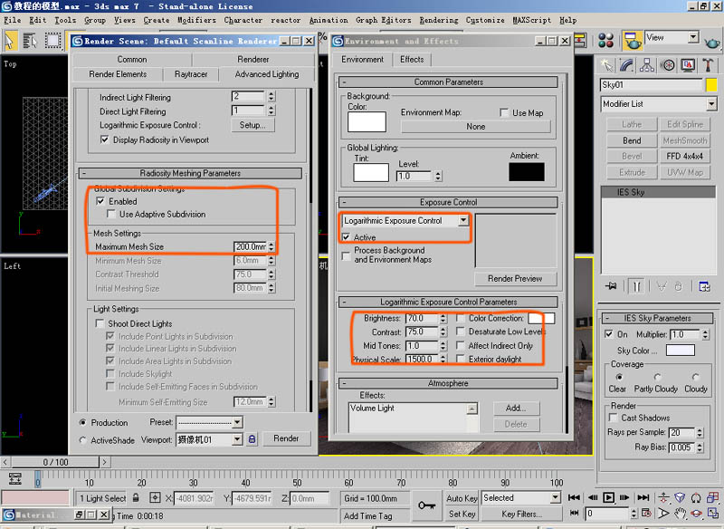This screenshot has height=529, width=724.
Task: Click the Quick Render teapot icon
Action: pos(712,43)
